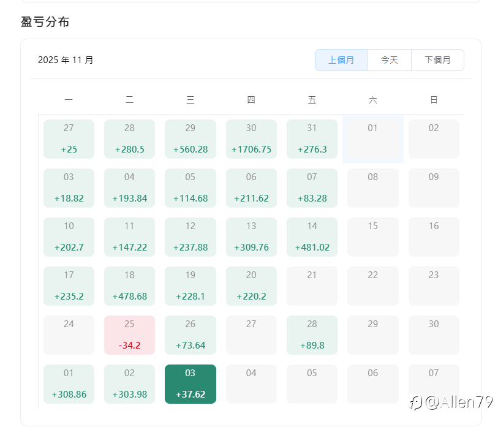Select day 29 with +560.28 profit
The width and height of the screenshot is (498, 427).
point(191,139)
